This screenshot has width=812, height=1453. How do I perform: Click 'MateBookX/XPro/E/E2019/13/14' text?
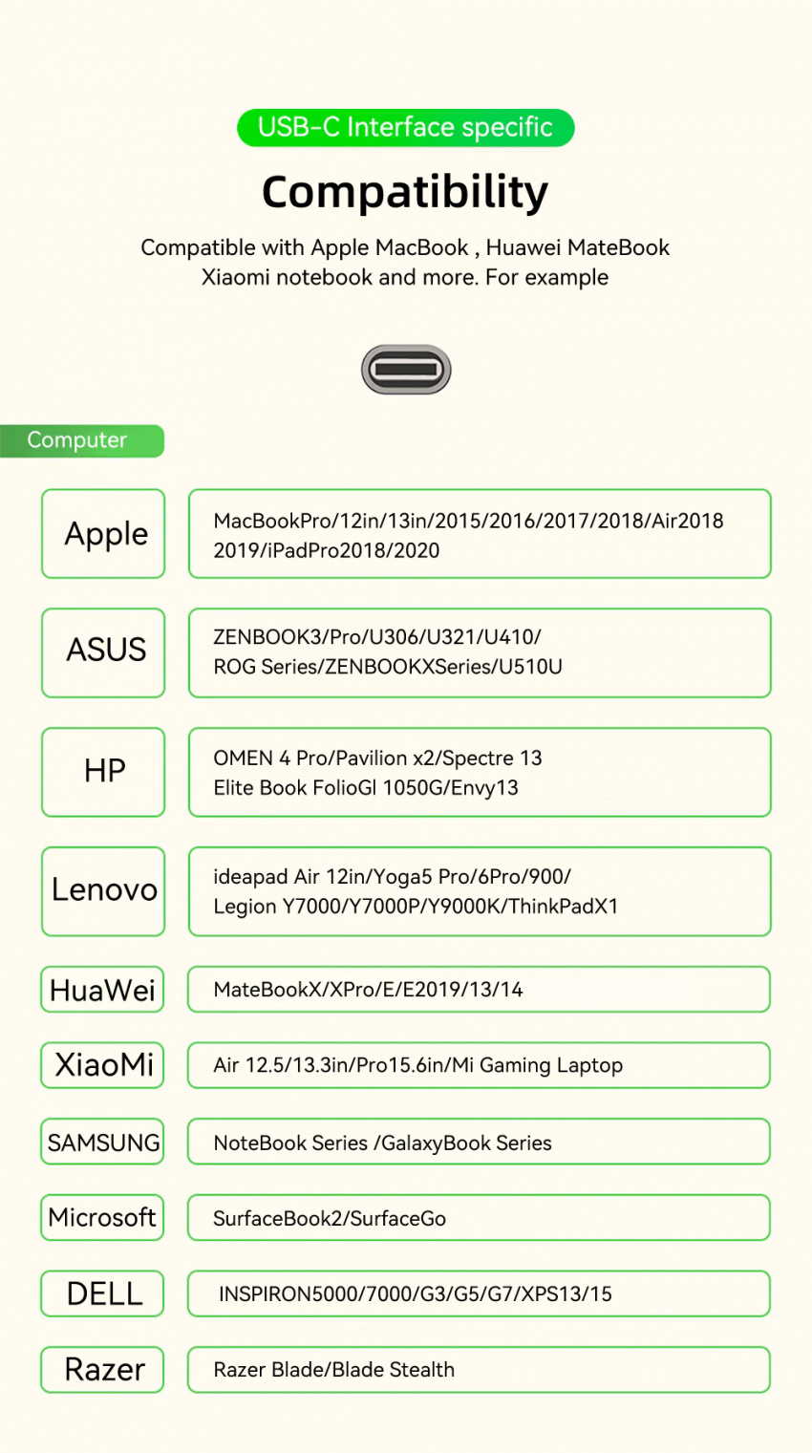369,990
